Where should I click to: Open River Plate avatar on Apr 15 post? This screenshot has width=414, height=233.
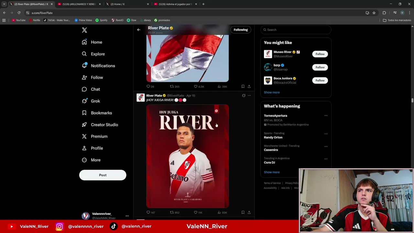140,98
